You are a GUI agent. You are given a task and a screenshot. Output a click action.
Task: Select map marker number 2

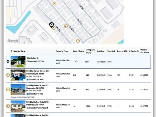tap(54, 4)
